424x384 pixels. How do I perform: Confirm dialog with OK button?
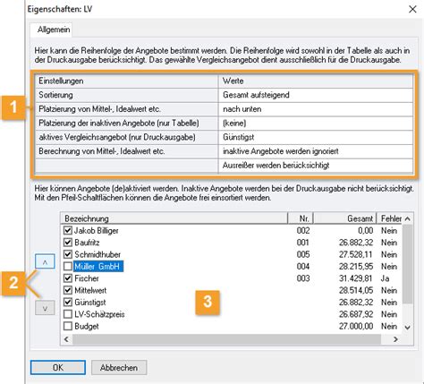(58, 367)
